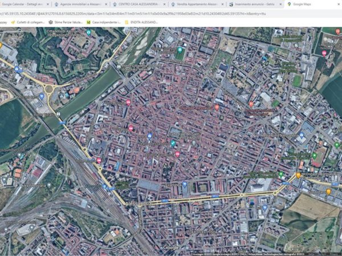Close the Google Maps tab
This screenshot has height=256, width=342.
tap(339, 4)
